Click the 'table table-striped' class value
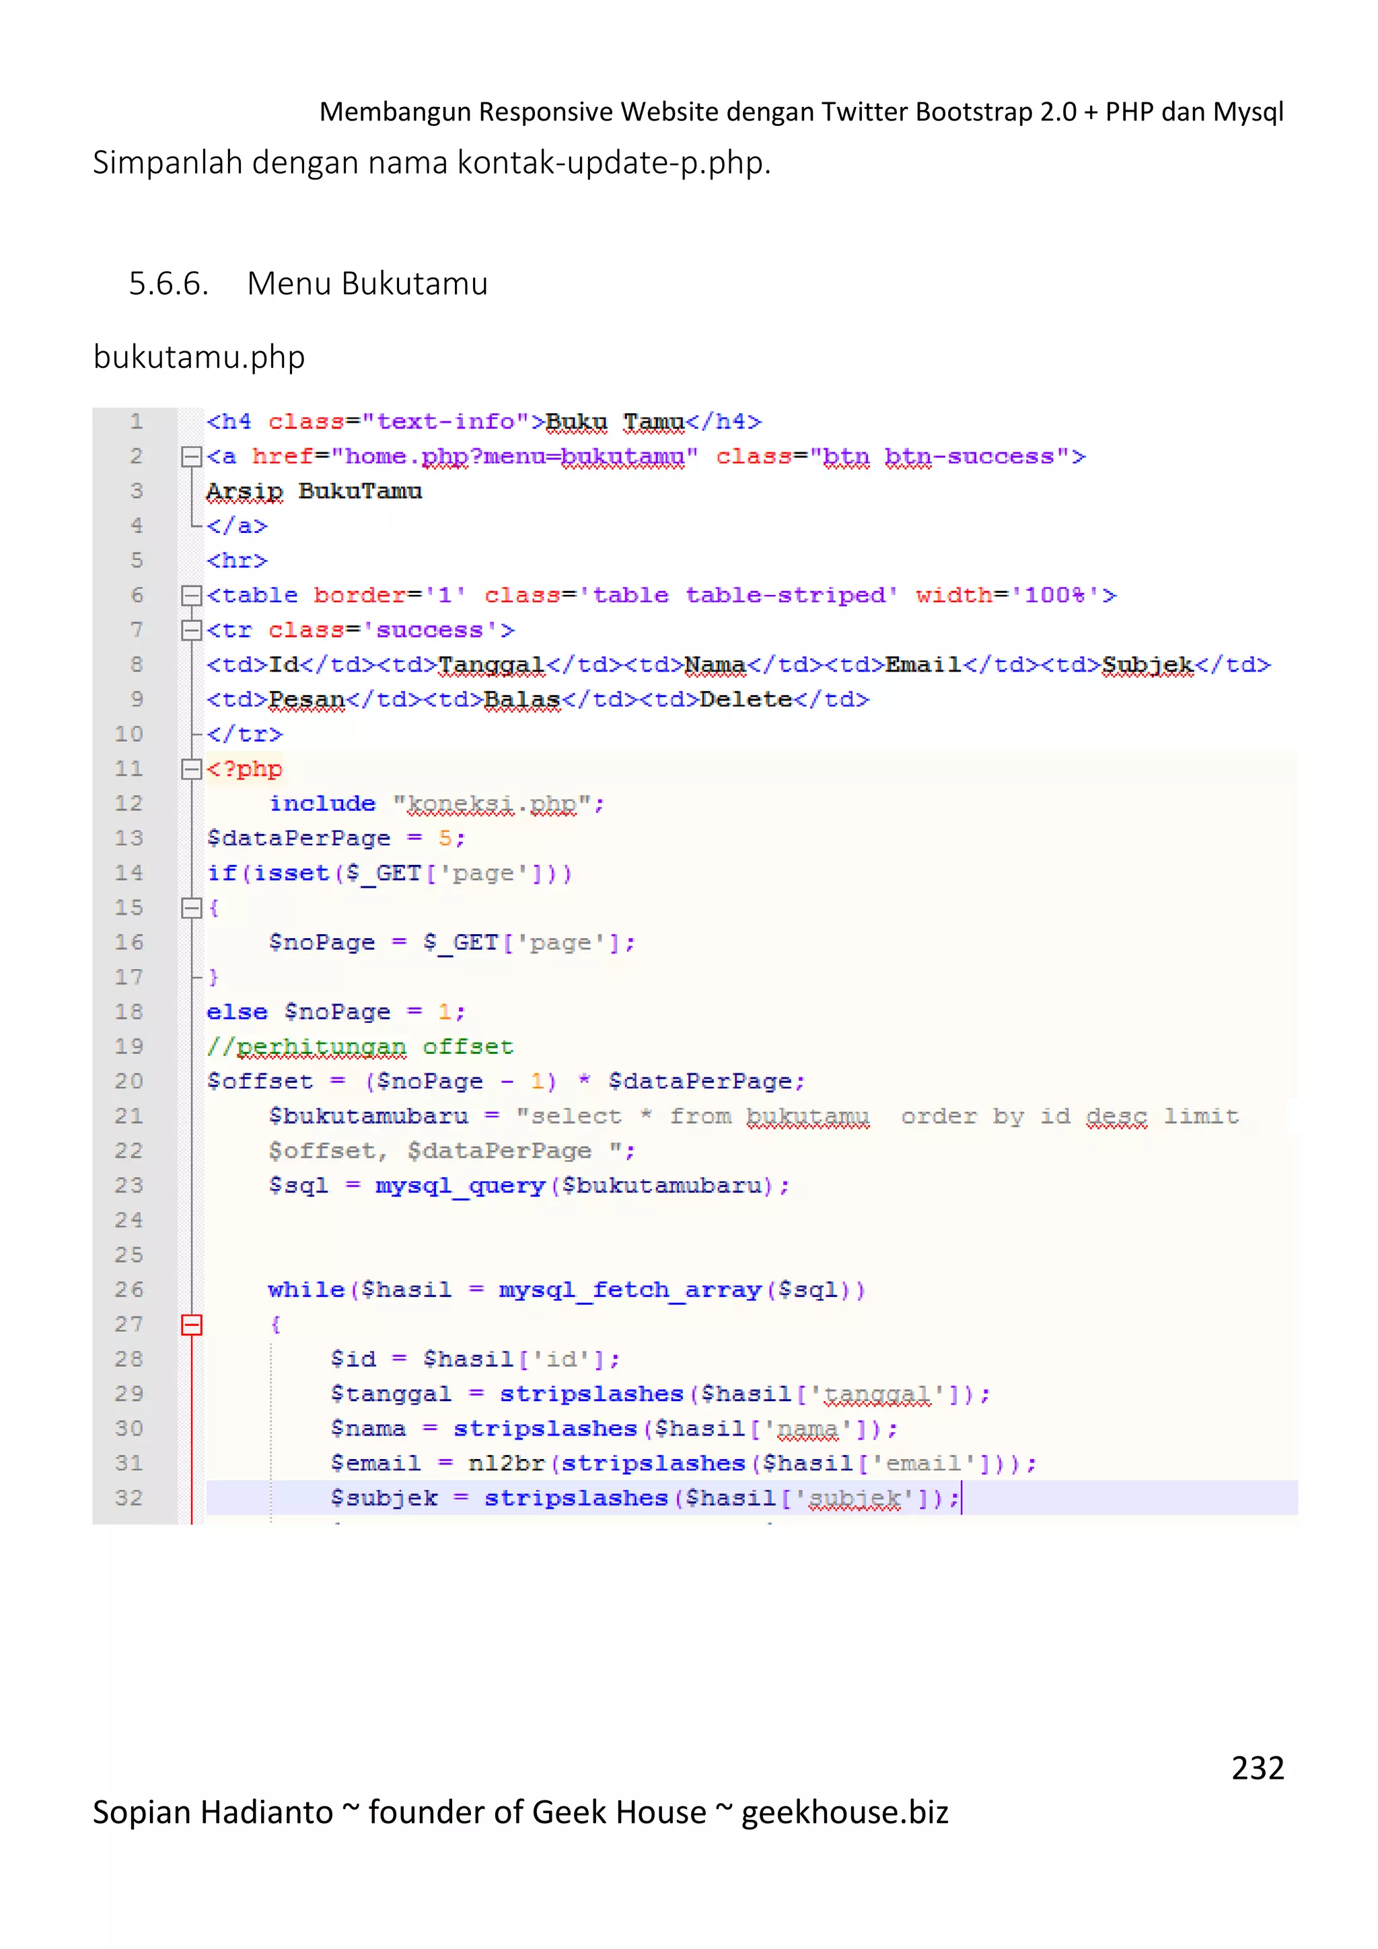Screen dimensions: 1378x1949 point(738,596)
